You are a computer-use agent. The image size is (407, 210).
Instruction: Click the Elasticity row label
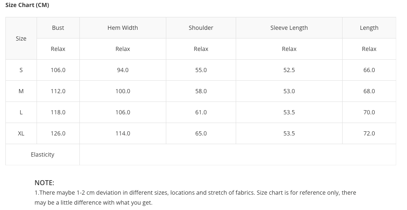point(42,154)
